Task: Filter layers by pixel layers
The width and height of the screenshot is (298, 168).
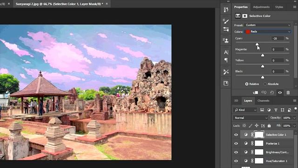Action: 262,110
